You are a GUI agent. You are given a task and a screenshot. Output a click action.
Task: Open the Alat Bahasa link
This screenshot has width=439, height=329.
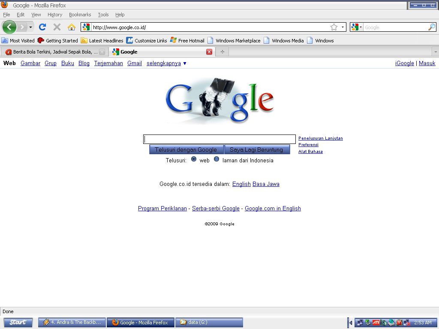coord(310,151)
